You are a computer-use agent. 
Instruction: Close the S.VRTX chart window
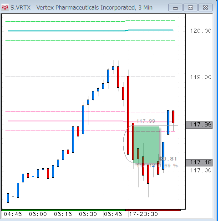205,8
